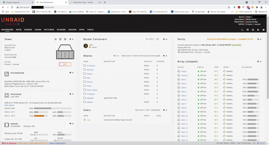Click the Parity disk device icon
This screenshot has height=145, width=269.
(179, 71)
